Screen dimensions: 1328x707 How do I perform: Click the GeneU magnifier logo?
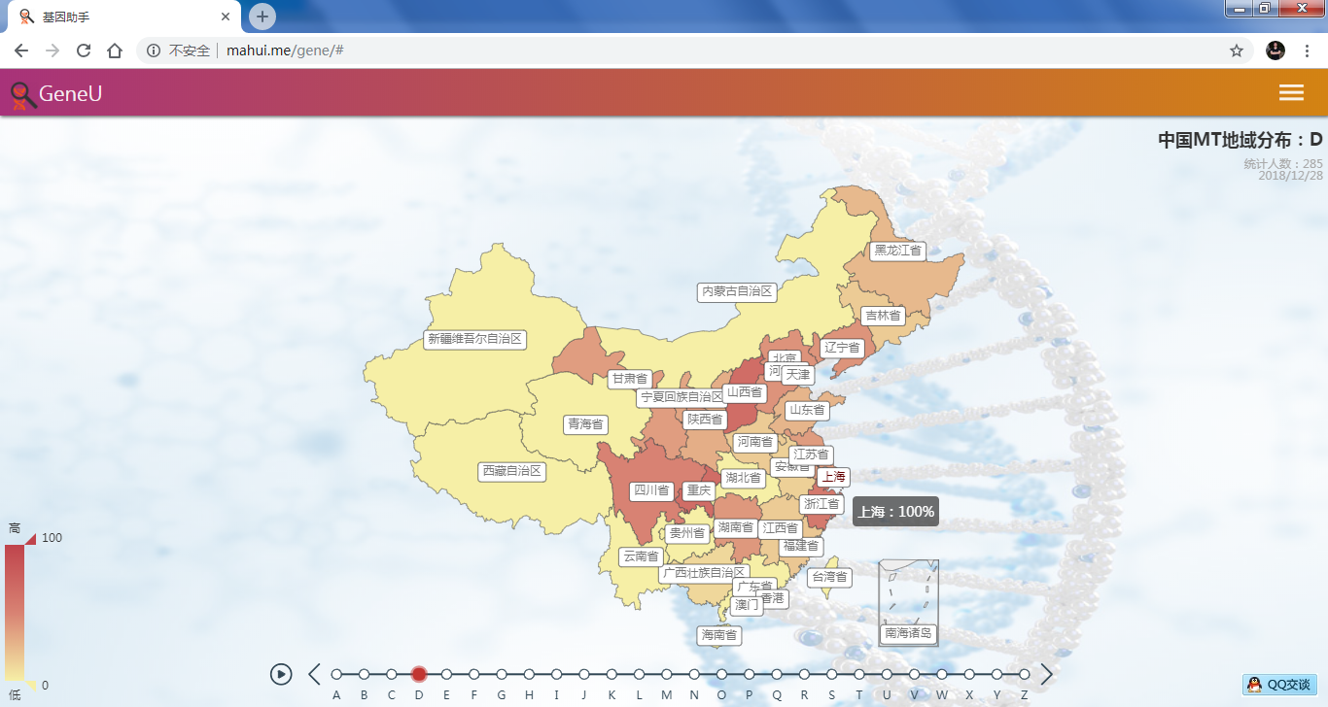23,94
